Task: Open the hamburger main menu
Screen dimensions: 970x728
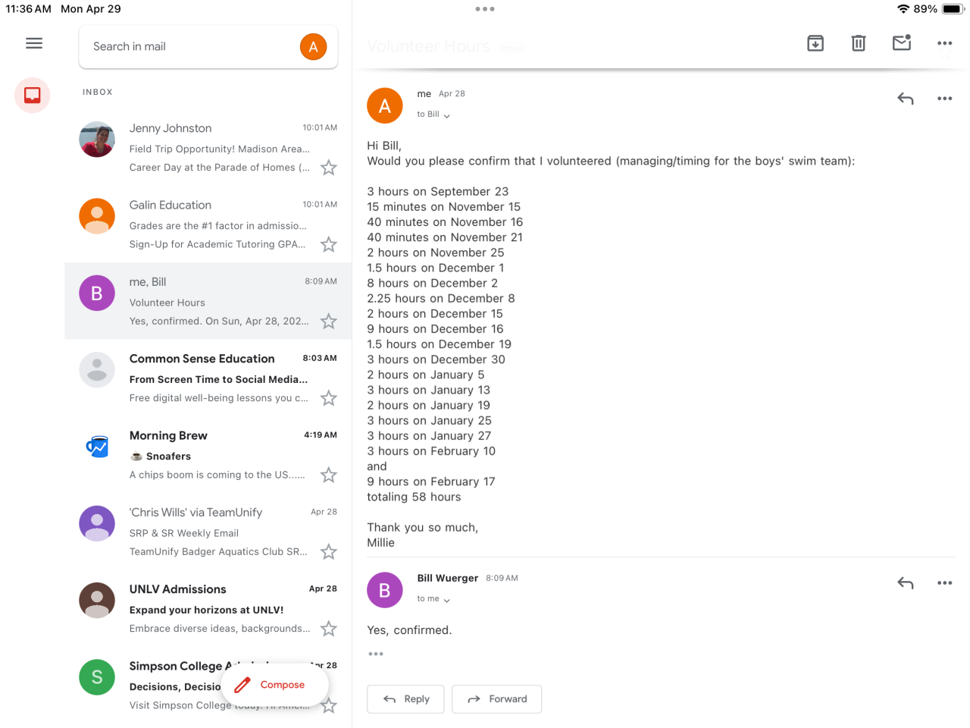Action: point(34,43)
